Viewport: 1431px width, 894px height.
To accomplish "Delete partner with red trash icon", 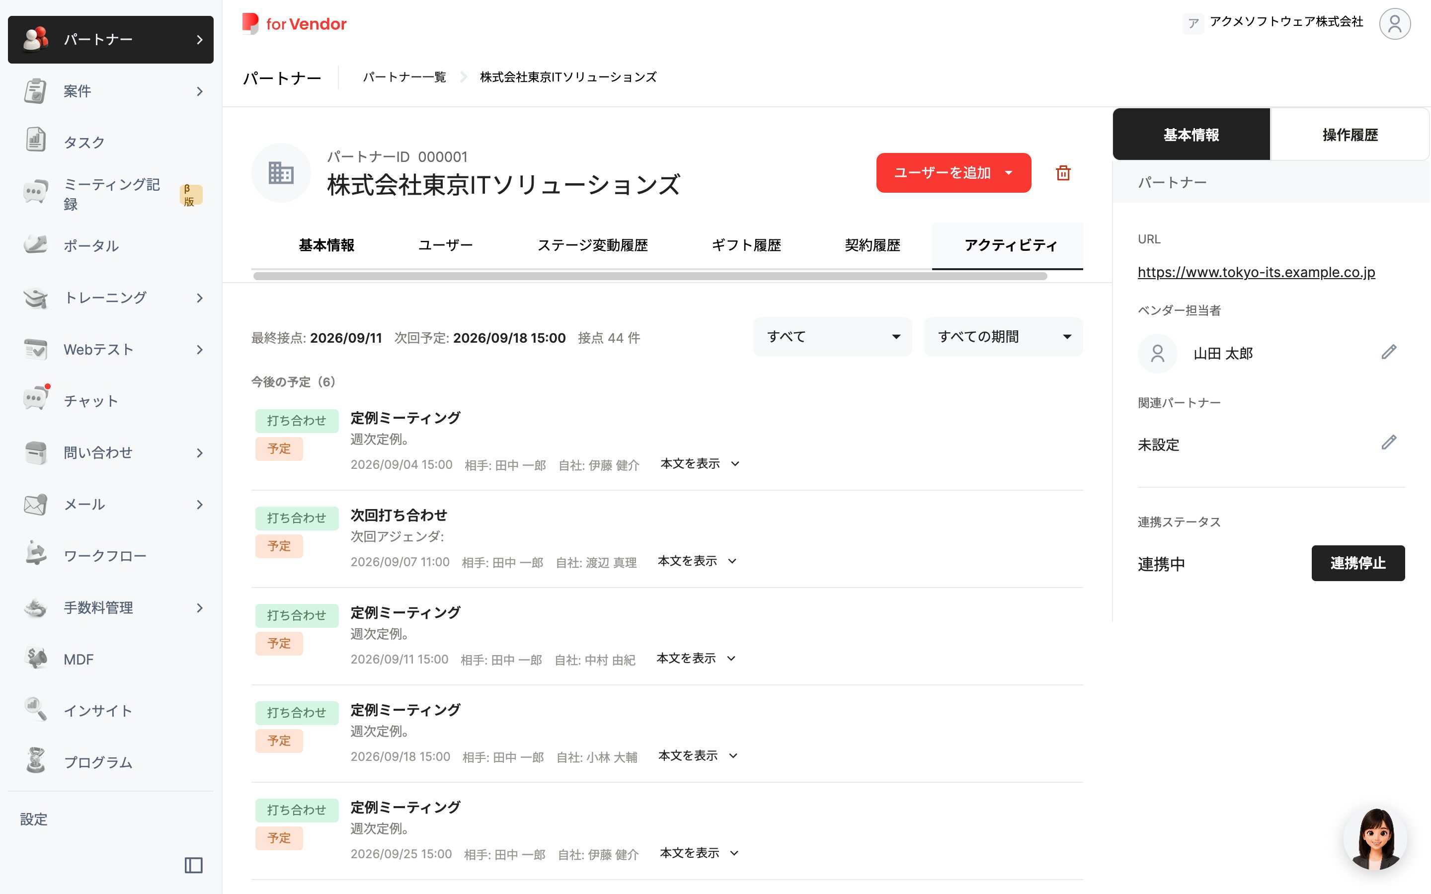I will 1063,173.
